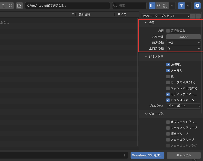Viewport: 203px width, 161px height.
Task: Click the file list vertical scrollbar
Action: pyautogui.click(x=138, y=82)
